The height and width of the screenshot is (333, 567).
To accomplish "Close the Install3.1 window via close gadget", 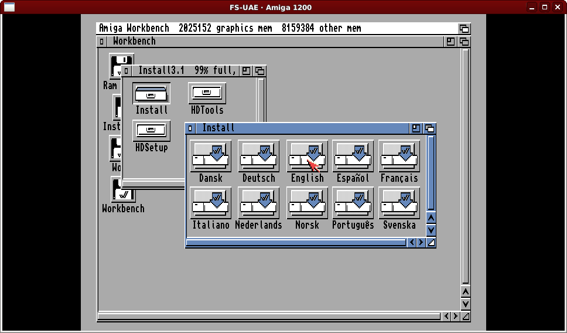I will pyautogui.click(x=126, y=71).
